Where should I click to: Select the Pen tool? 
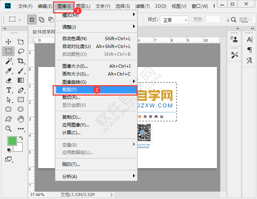click(21, 90)
